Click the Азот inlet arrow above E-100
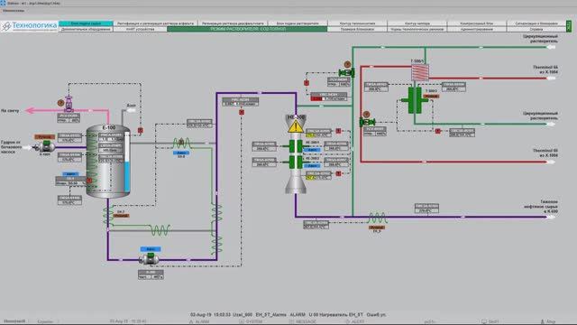Screen dimensions: 577x325 (x=132, y=110)
